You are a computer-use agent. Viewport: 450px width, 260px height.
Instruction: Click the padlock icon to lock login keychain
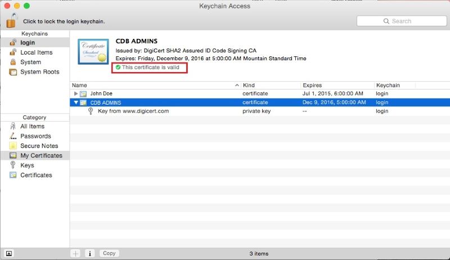coord(12,20)
